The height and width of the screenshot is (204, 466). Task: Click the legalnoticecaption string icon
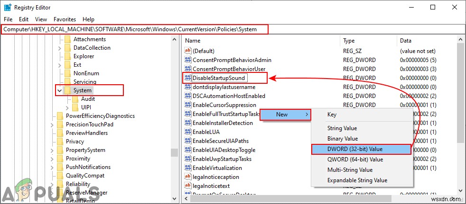(188, 177)
